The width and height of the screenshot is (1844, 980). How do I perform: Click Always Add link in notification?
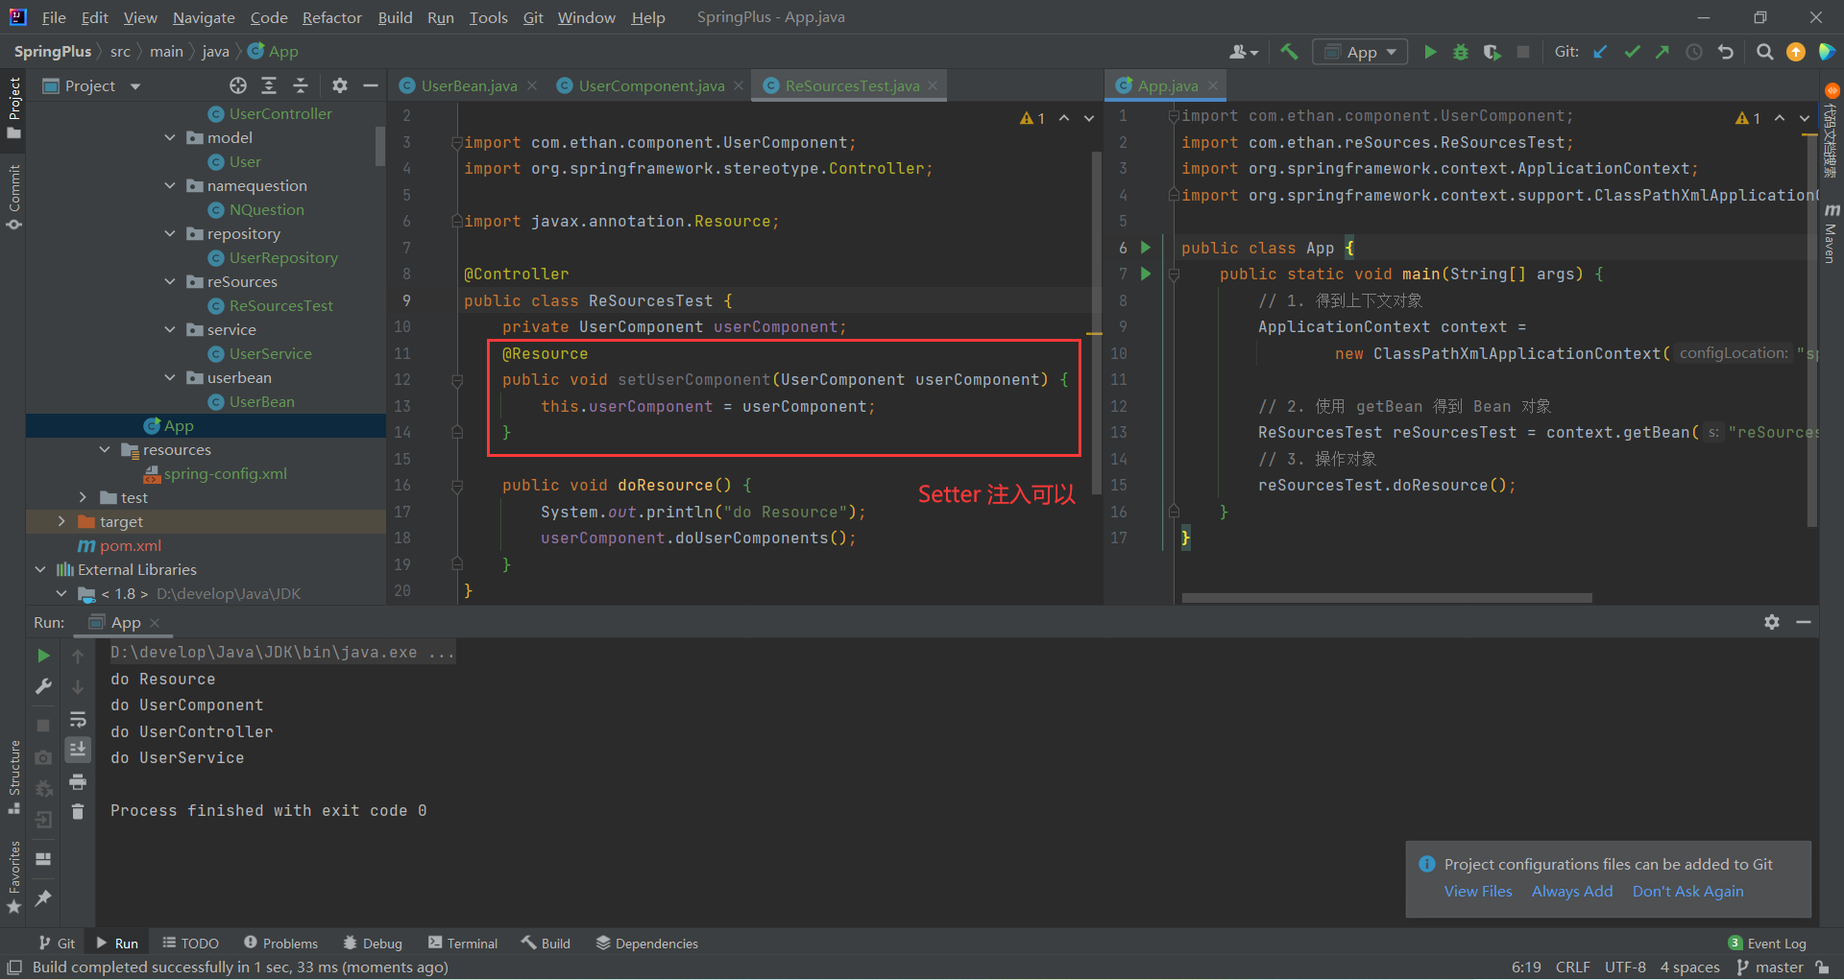(1572, 891)
